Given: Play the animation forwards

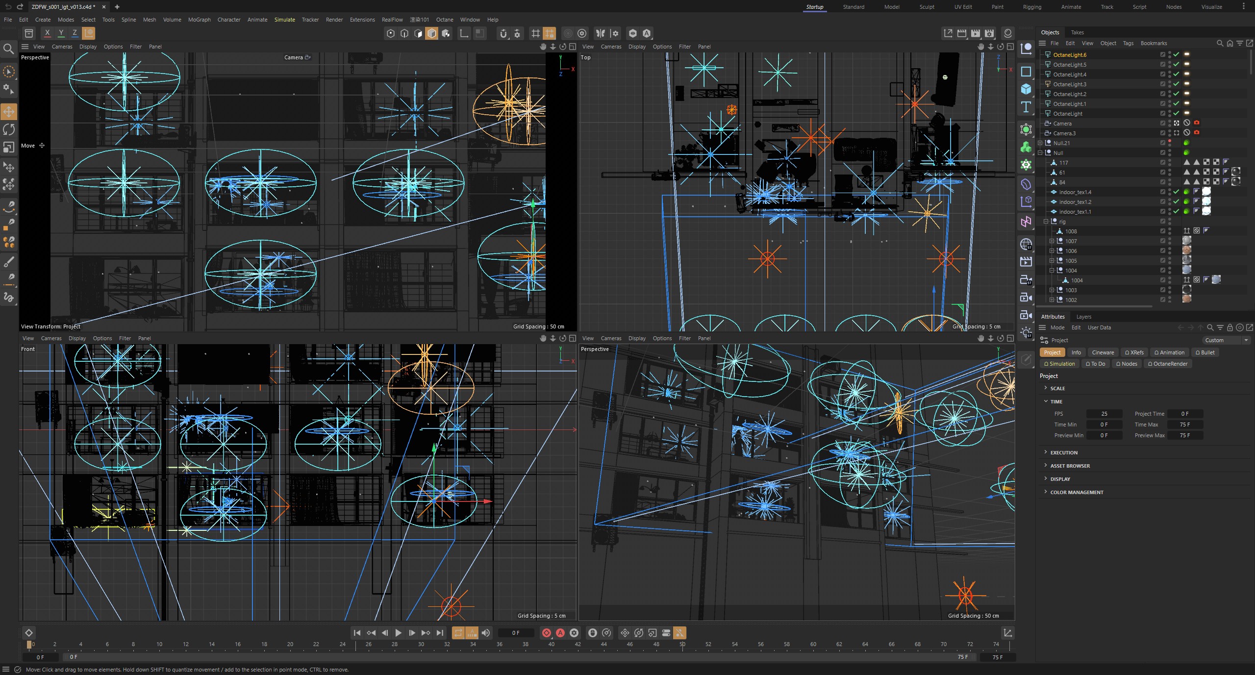Looking at the screenshot, I should (x=398, y=633).
